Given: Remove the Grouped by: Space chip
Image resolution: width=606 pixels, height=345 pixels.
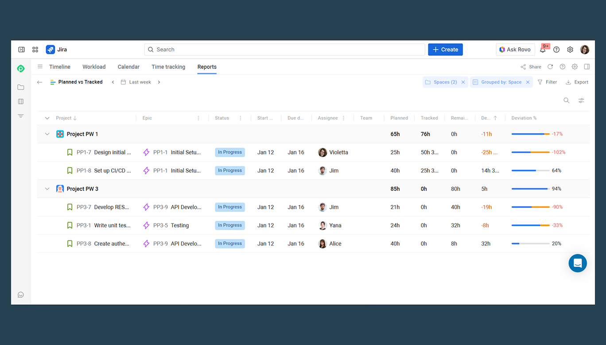Looking at the screenshot, I should click(x=528, y=82).
